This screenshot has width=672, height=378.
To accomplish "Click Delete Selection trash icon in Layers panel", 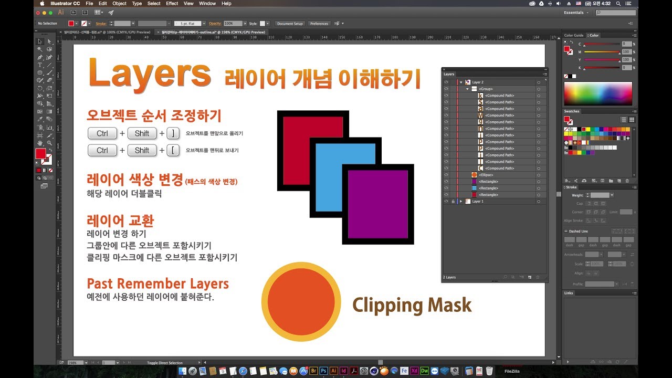I will click(x=538, y=277).
